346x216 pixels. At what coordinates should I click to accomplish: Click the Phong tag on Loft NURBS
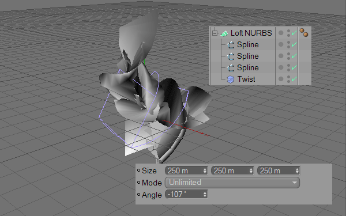(x=304, y=33)
